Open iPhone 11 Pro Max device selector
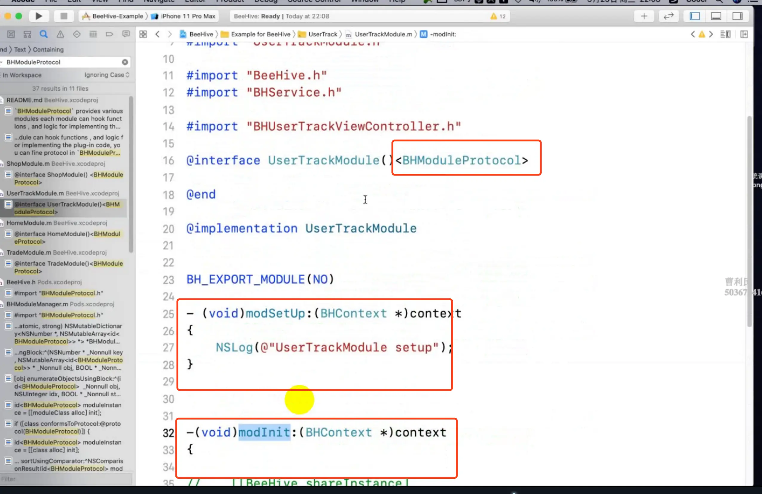 [188, 16]
